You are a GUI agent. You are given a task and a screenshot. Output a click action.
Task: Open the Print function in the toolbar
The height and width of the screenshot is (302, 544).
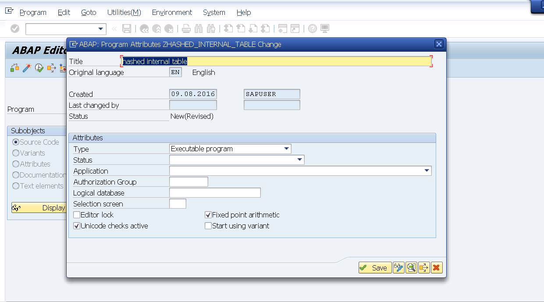coord(186,28)
